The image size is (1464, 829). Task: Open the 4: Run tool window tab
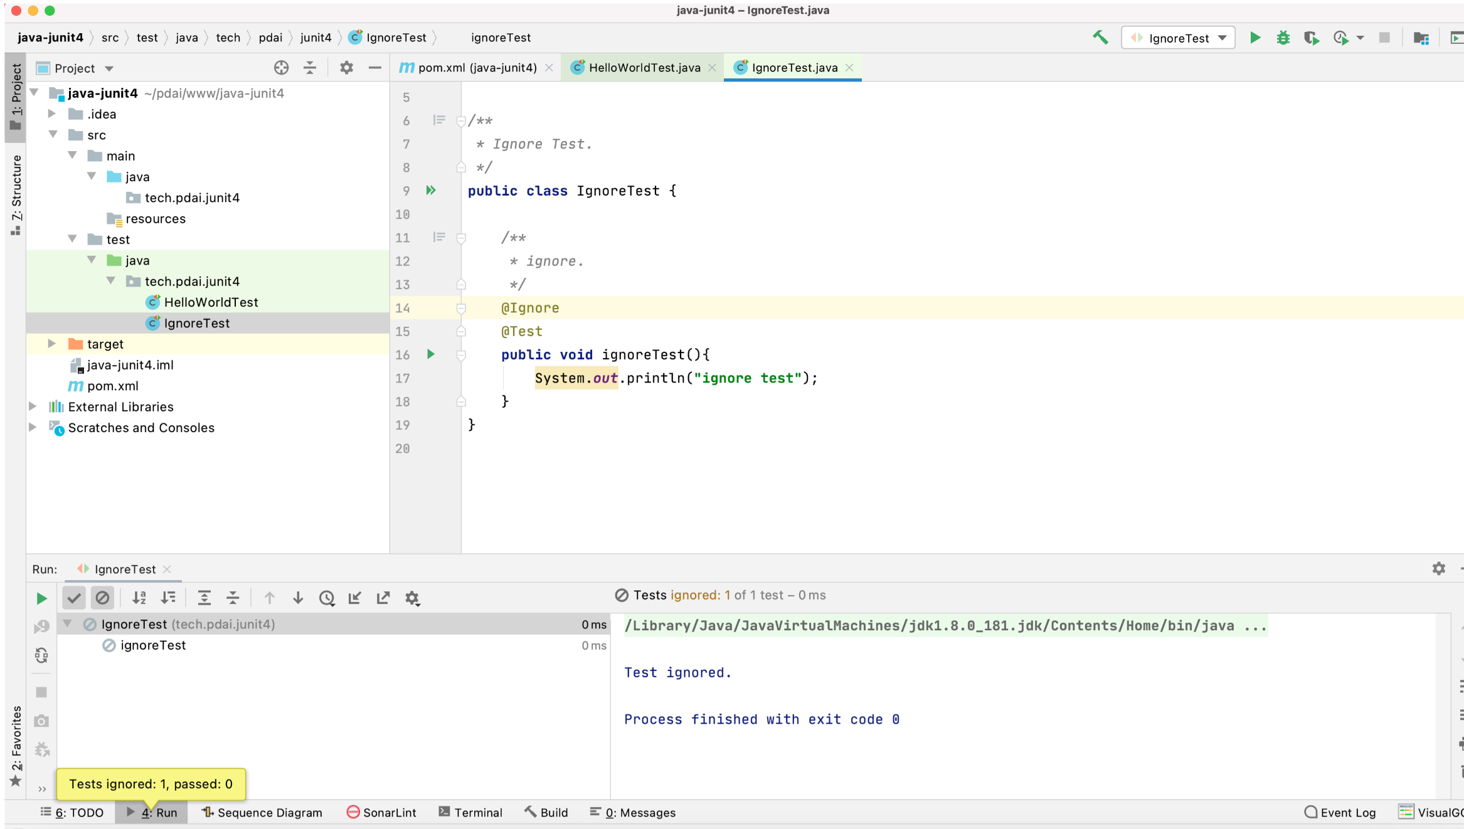click(x=152, y=813)
